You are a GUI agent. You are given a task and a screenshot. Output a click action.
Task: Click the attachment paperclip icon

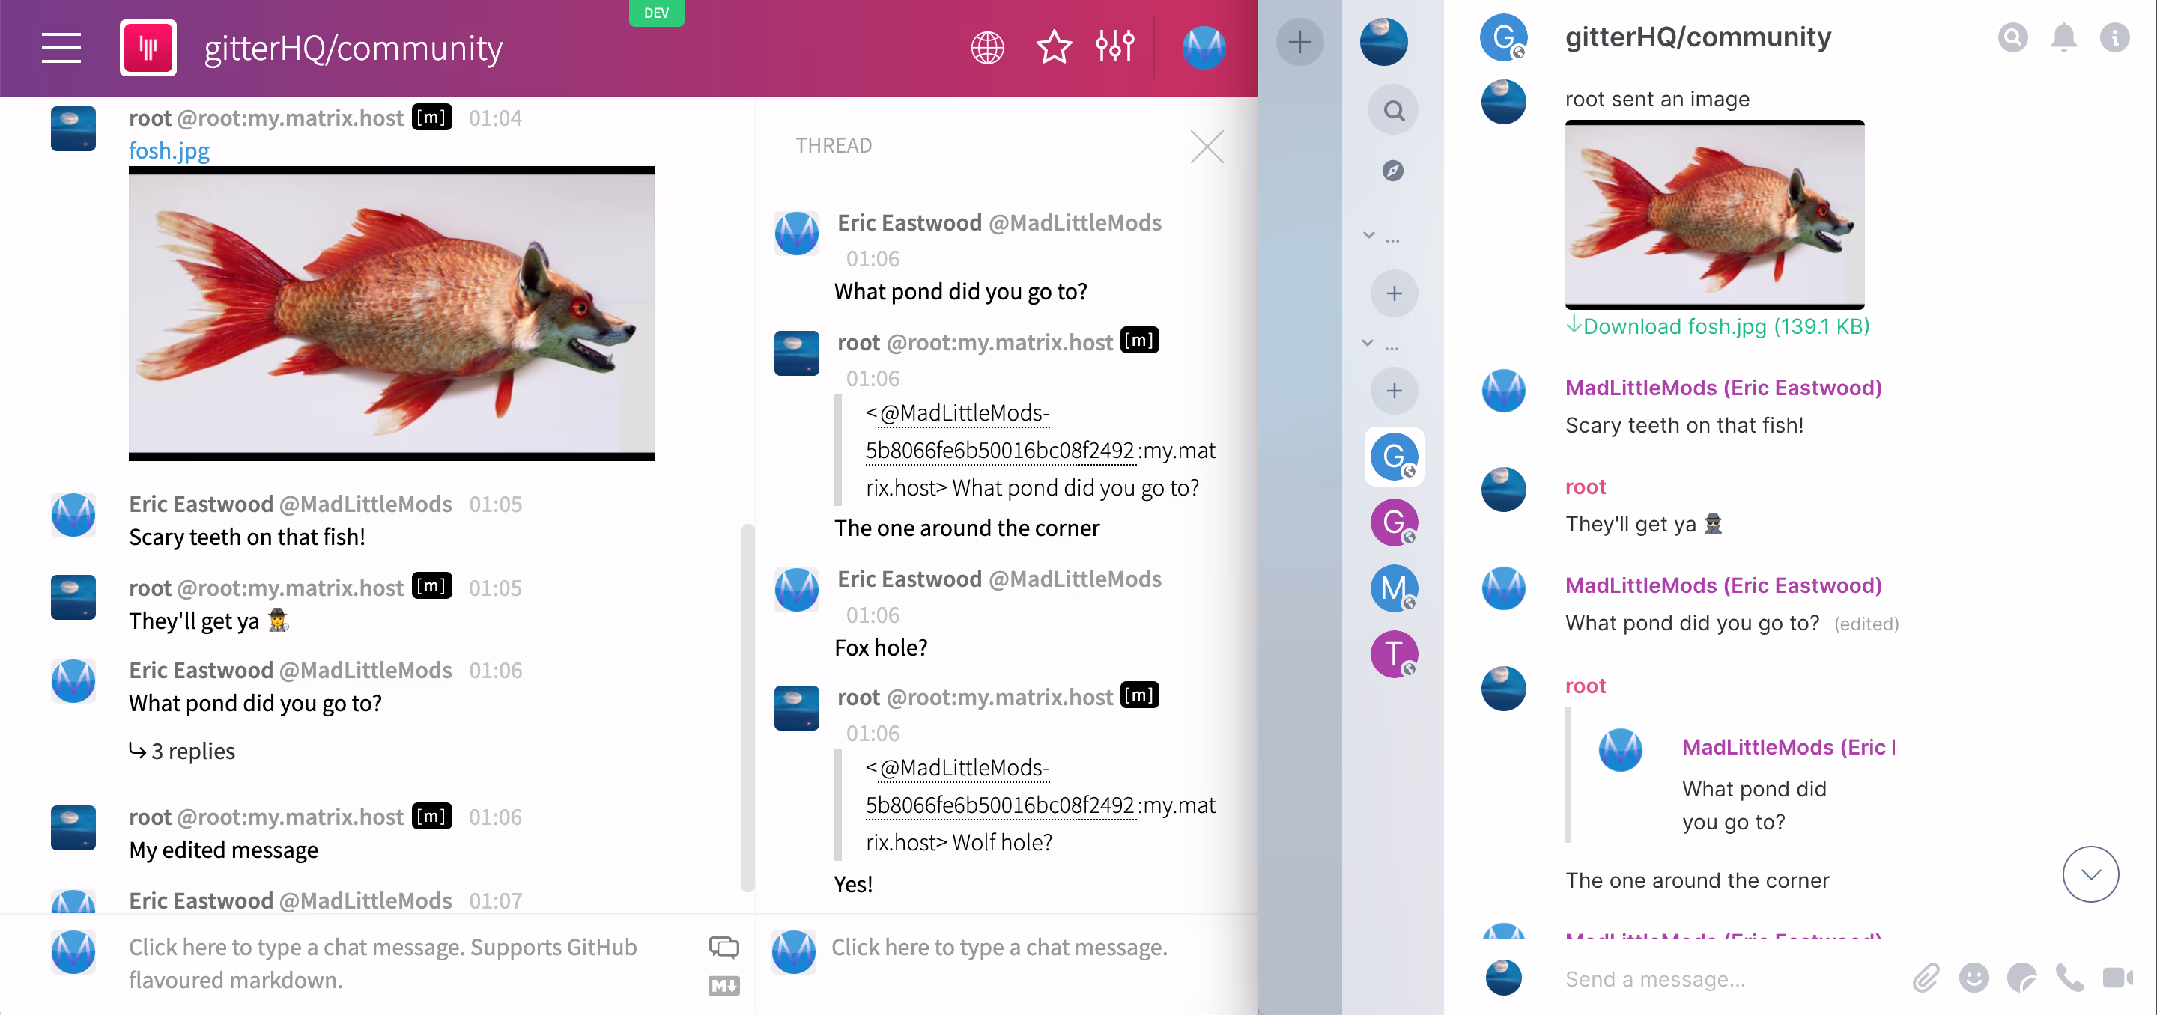click(x=1926, y=978)
